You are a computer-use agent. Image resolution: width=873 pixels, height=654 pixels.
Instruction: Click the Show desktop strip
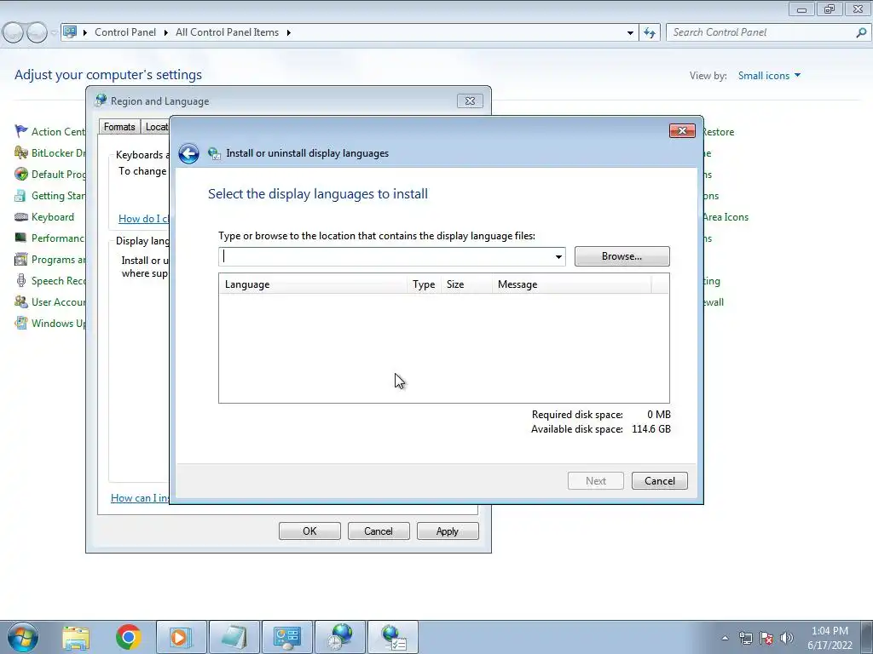tap(866, 637)
